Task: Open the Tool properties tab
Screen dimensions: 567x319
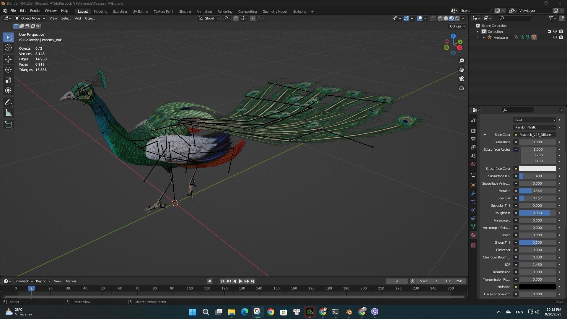Action: [x=473, y=120]
